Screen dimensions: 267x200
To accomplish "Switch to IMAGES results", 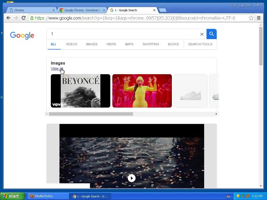I will pyautogui.click(x=92, y=44).
